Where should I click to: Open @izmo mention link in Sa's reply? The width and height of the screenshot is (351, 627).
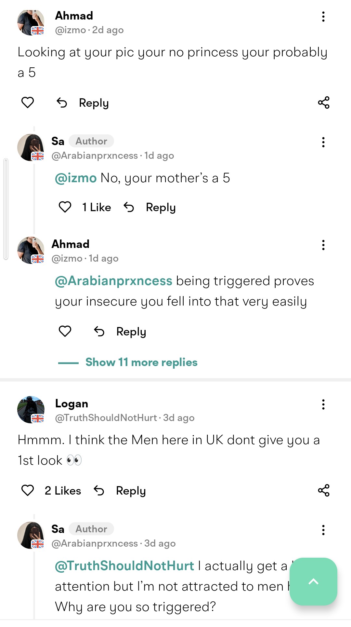(76, 178)
